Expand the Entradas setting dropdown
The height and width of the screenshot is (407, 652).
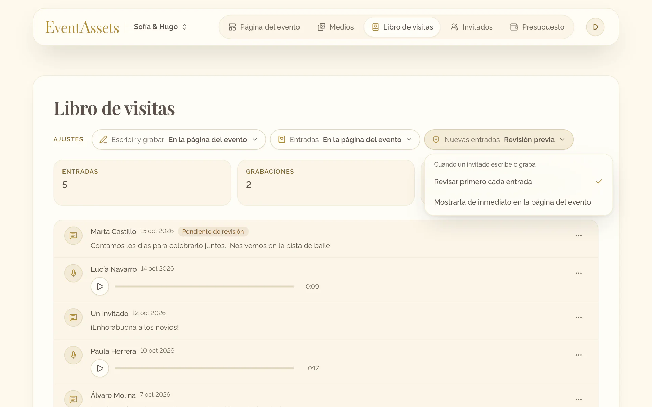[345, 139]
